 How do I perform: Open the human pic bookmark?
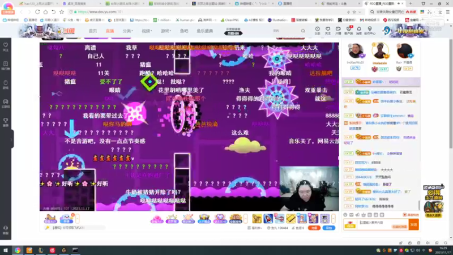(185, 20)
